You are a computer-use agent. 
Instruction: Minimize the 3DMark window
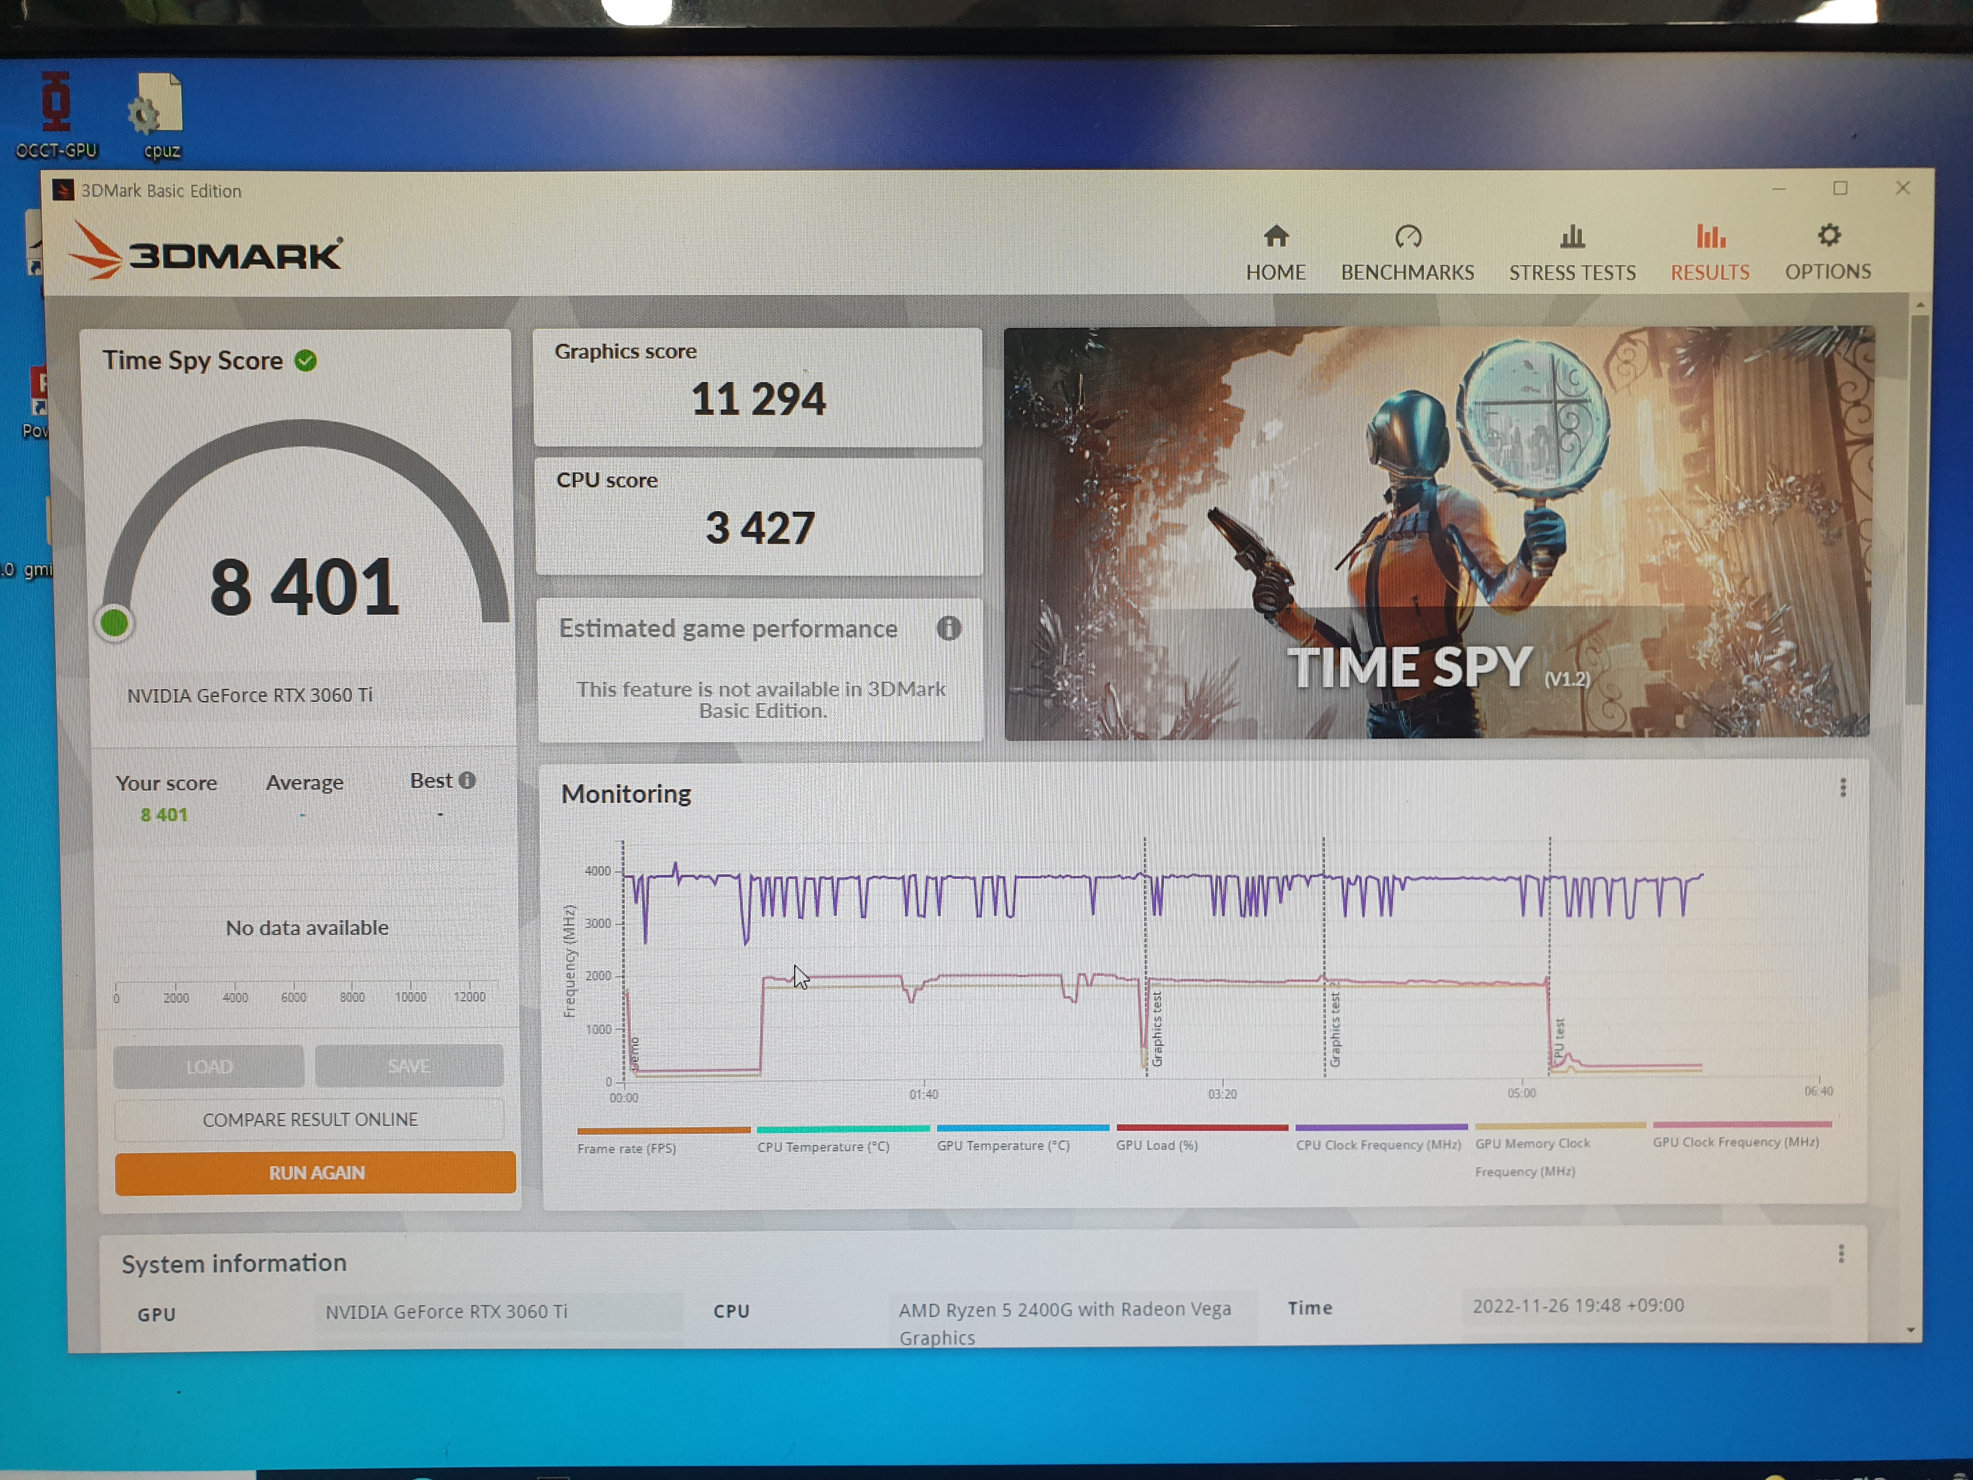click(x=1779, y=188)
